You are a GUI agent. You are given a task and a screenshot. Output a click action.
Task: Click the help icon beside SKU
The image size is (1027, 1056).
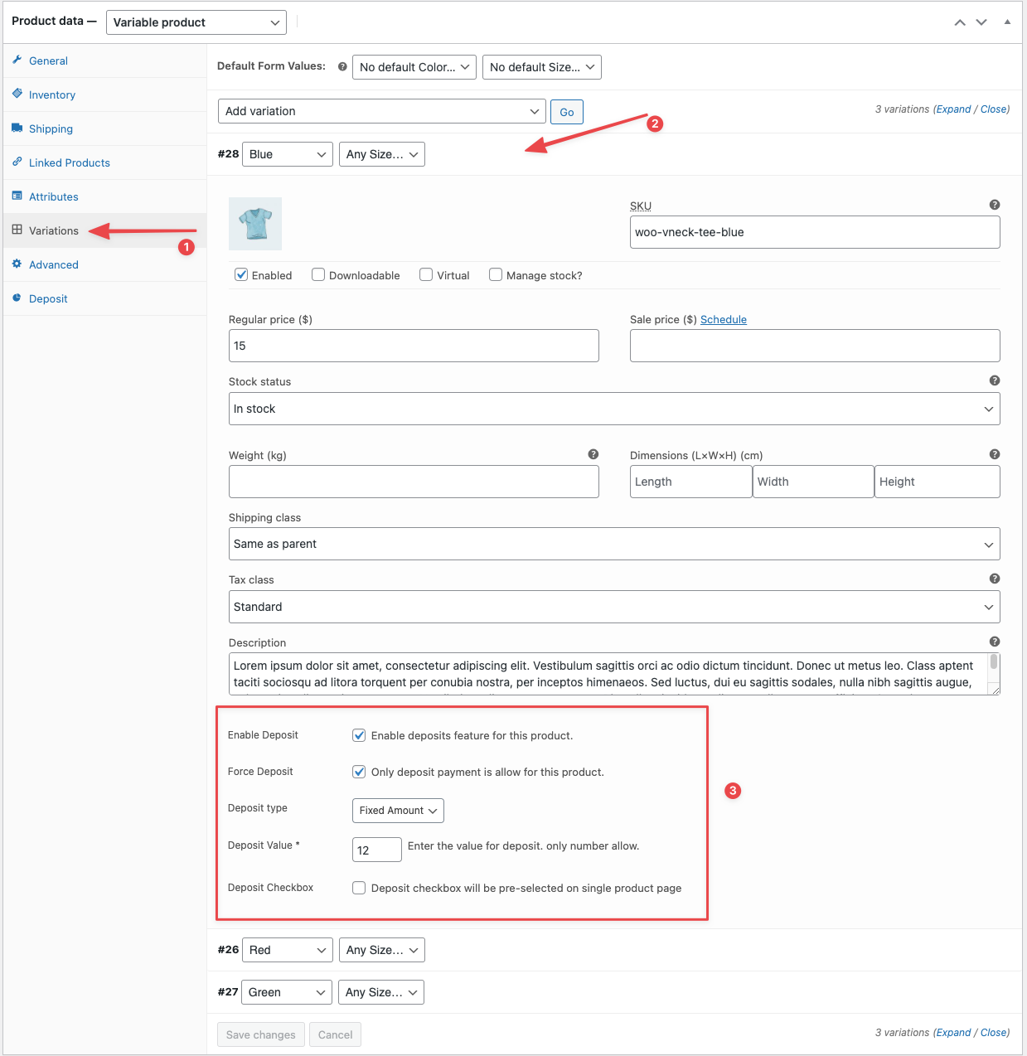point(994,205)
